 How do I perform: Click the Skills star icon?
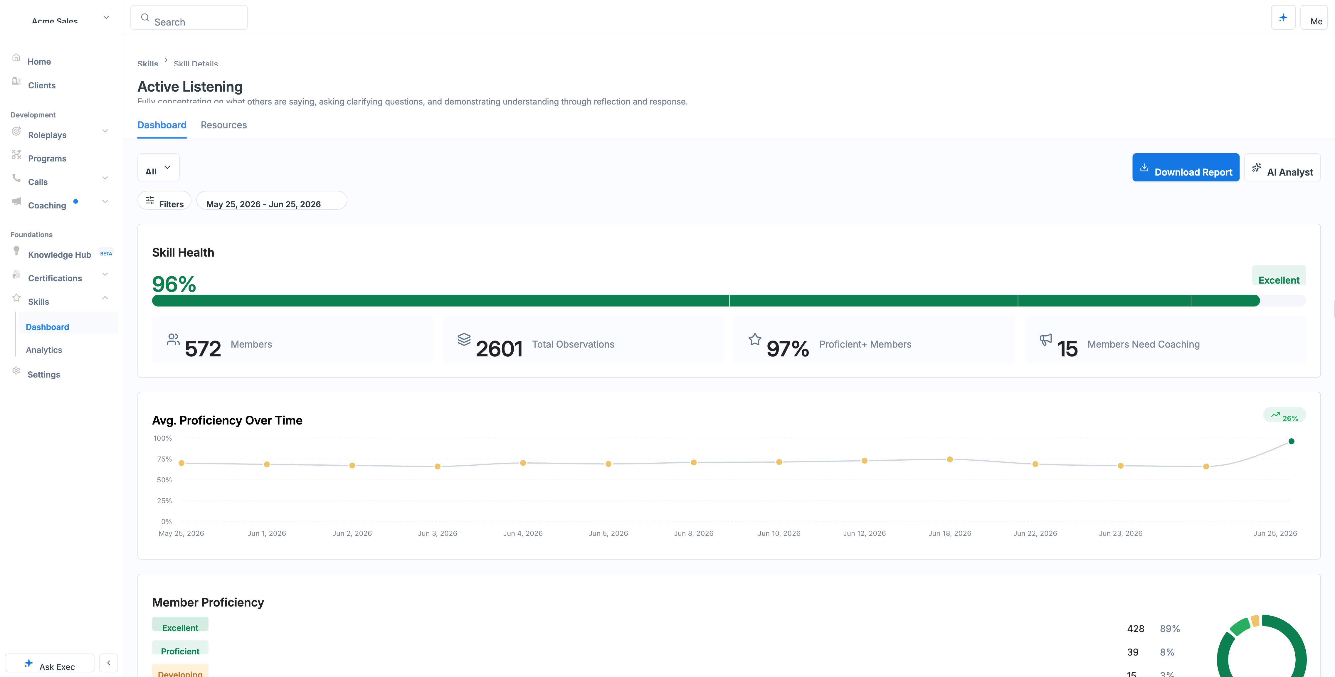(x=16, y=297)
